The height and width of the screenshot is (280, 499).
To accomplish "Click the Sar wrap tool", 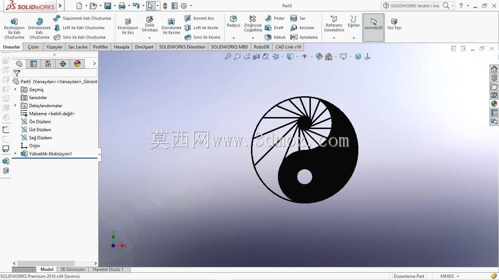I will (x=298, y=18).
